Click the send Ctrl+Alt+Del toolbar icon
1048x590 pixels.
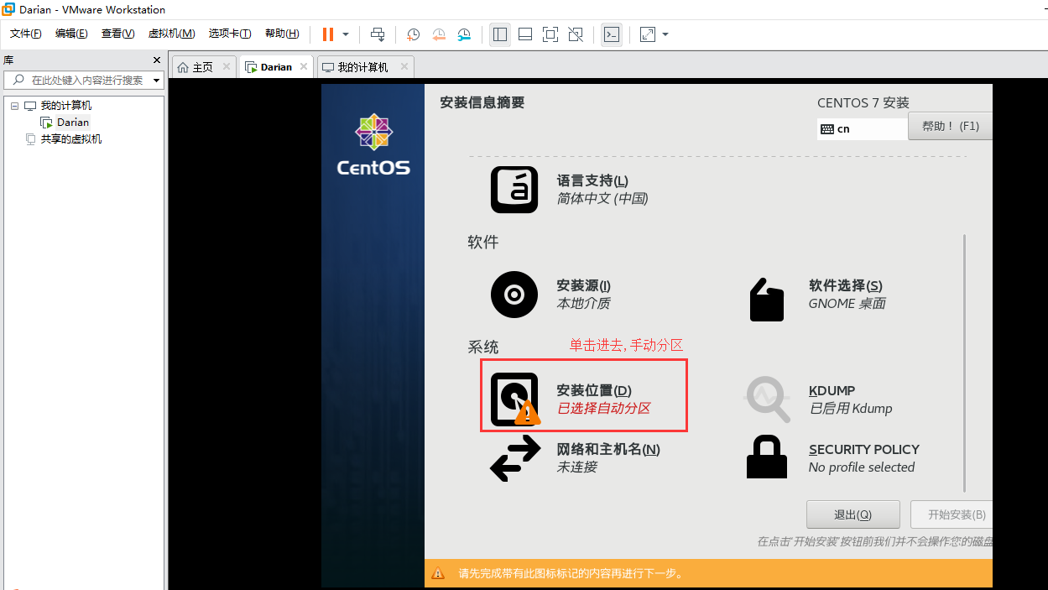click(x=378, y=34)
